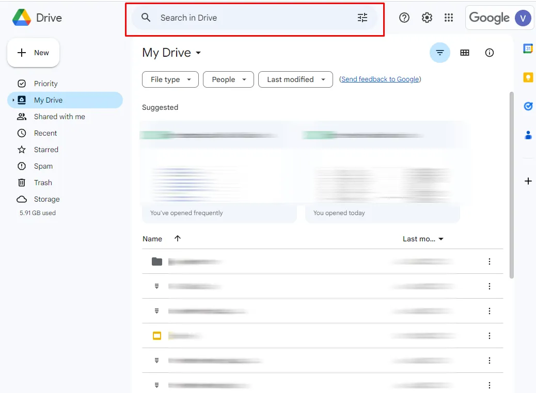Open Shared with me section
The width and height of the screenshot is (536, 393).
coord(59,117)
